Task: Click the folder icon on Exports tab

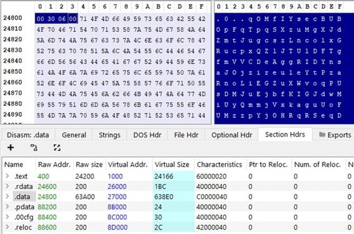Action: pyautogui.click(x=322, y=134)
